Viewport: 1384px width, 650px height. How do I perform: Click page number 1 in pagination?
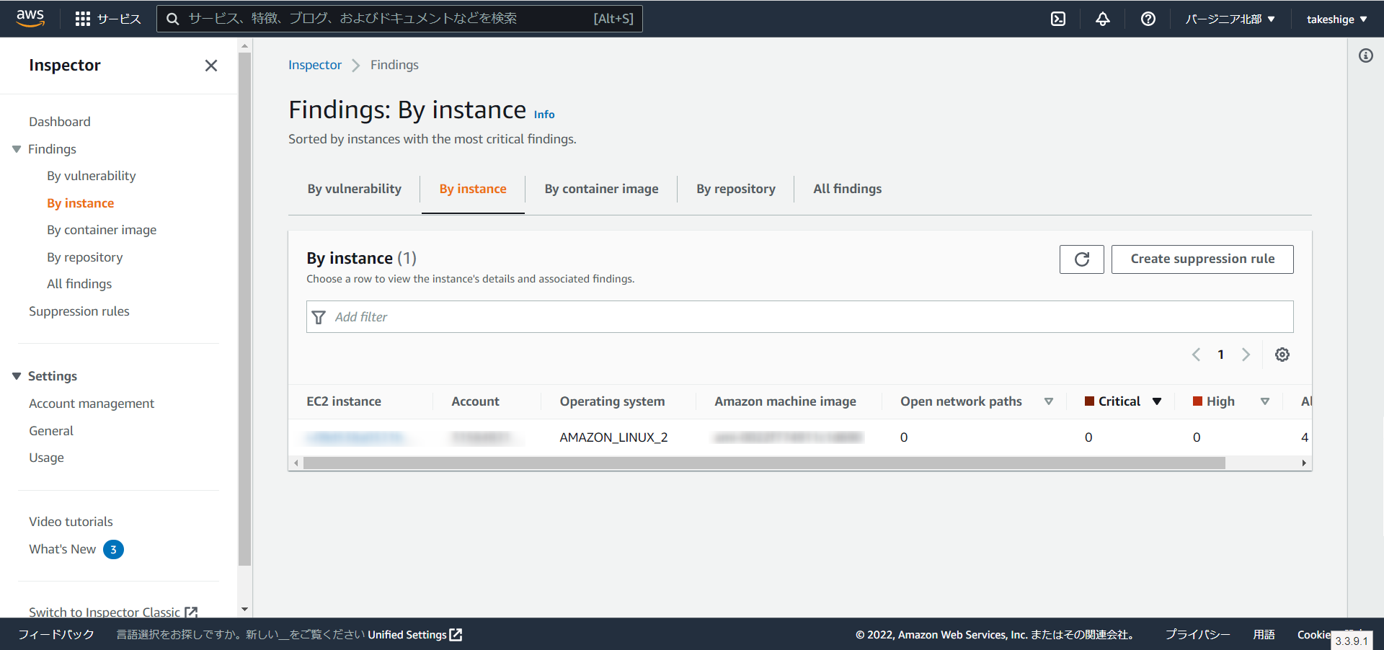1220,355
